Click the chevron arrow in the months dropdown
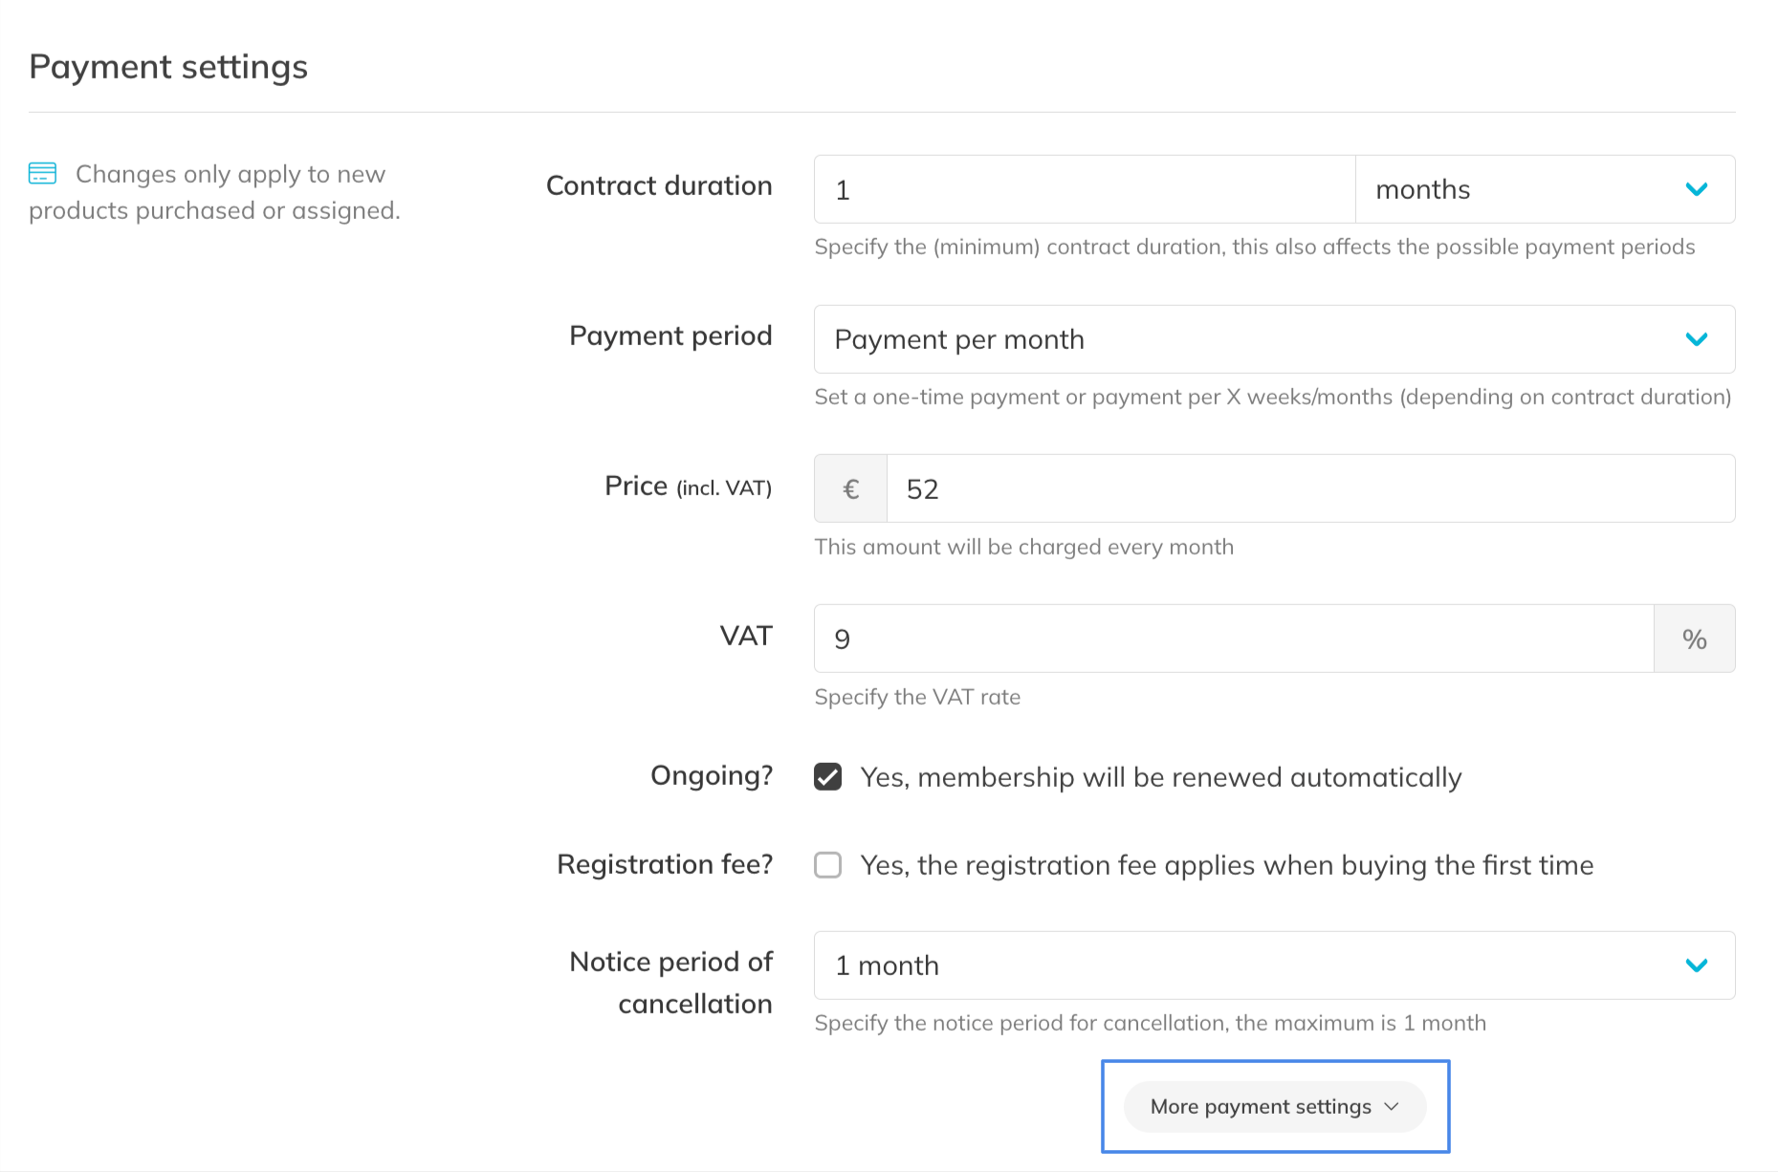 1696,189
